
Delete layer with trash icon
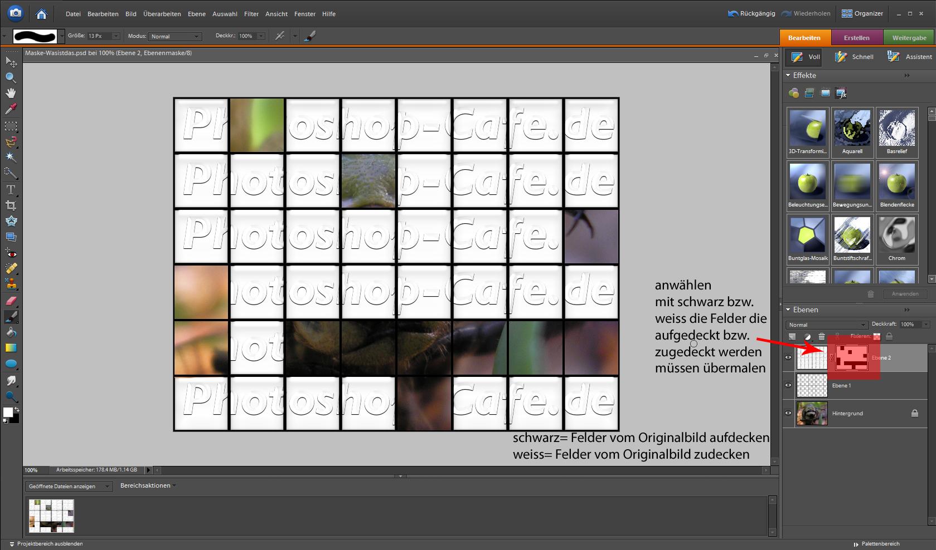point(822,336)
